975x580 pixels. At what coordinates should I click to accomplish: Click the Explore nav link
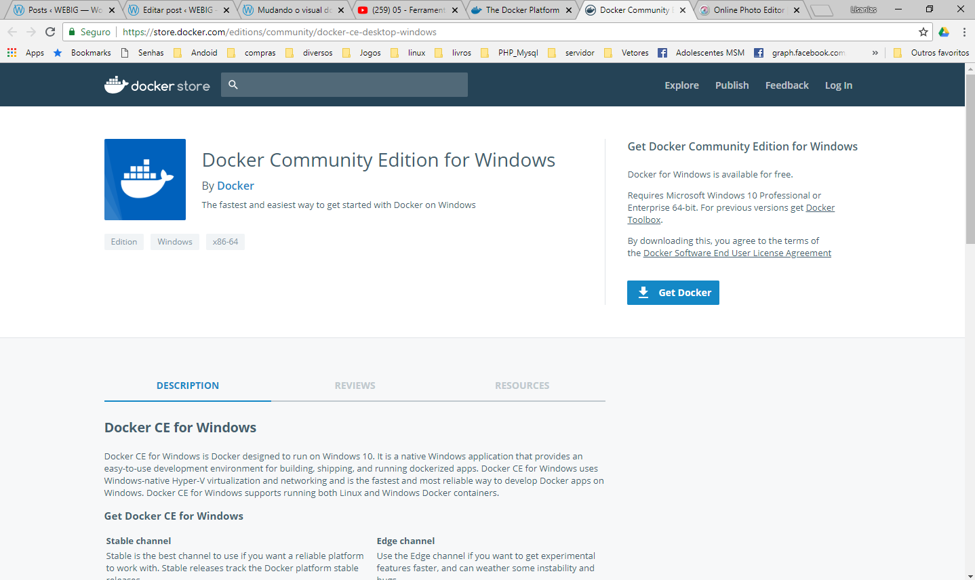point(681,85)
